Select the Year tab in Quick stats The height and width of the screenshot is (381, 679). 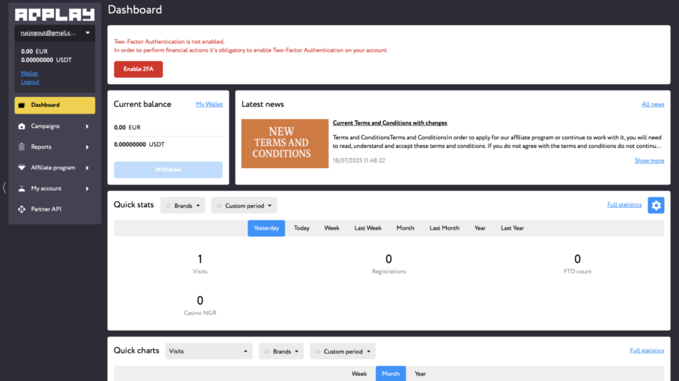(480, 228)
